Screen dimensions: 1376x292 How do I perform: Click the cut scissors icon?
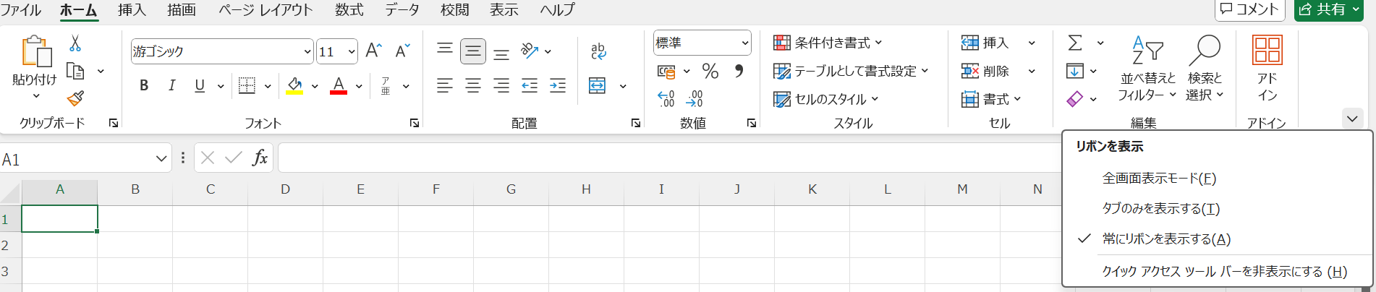pyautogui.click(x=75, y=44)
